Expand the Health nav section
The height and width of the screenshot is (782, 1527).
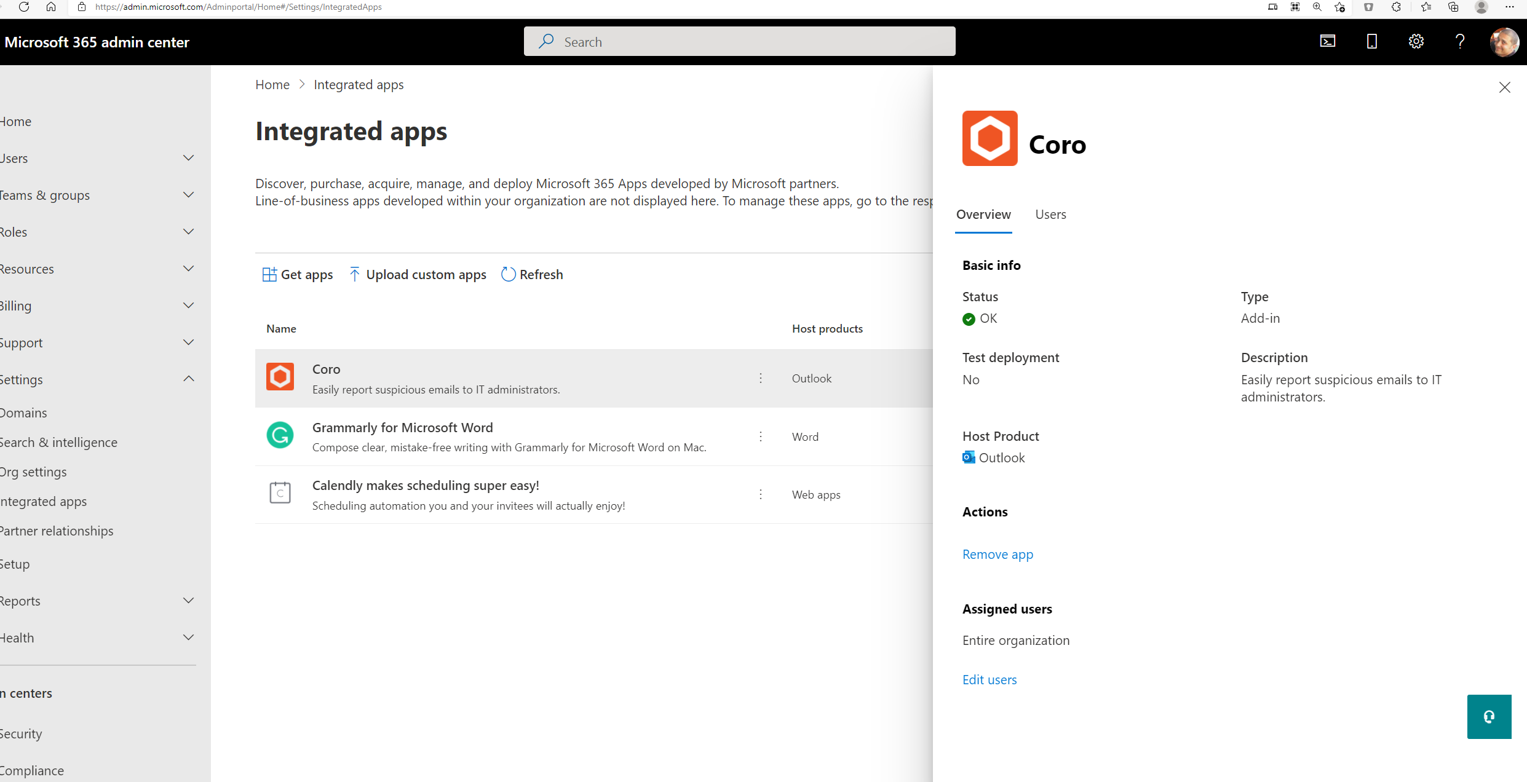tap(188, 638)
